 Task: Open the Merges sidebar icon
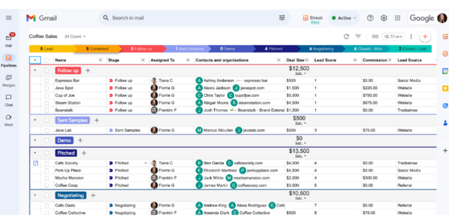click(x=8, y=79)
